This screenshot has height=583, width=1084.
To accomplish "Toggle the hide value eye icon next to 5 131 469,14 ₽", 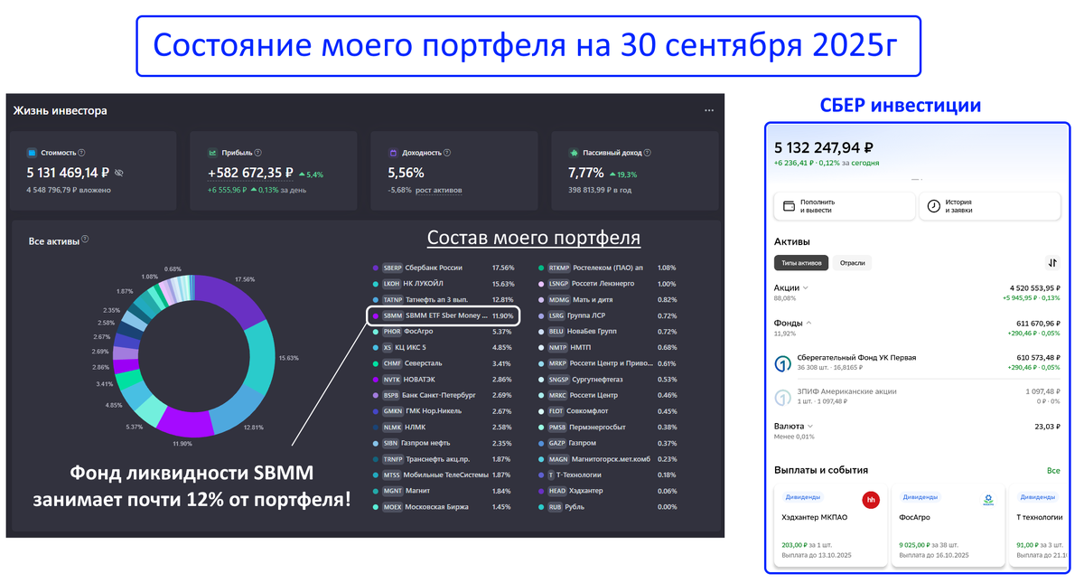I will [x=119, y=173].
